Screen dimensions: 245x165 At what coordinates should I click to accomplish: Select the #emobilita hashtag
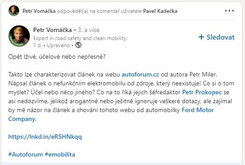click(x=60, y=154)
